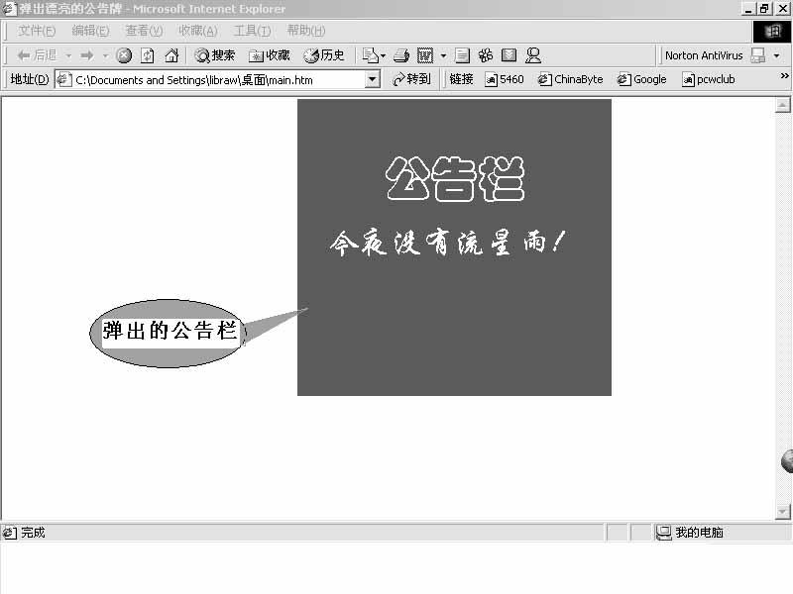This screenshot has width=793, height=594.
Task: Click the 转到 (Go) button
Action: coord(411,79)
